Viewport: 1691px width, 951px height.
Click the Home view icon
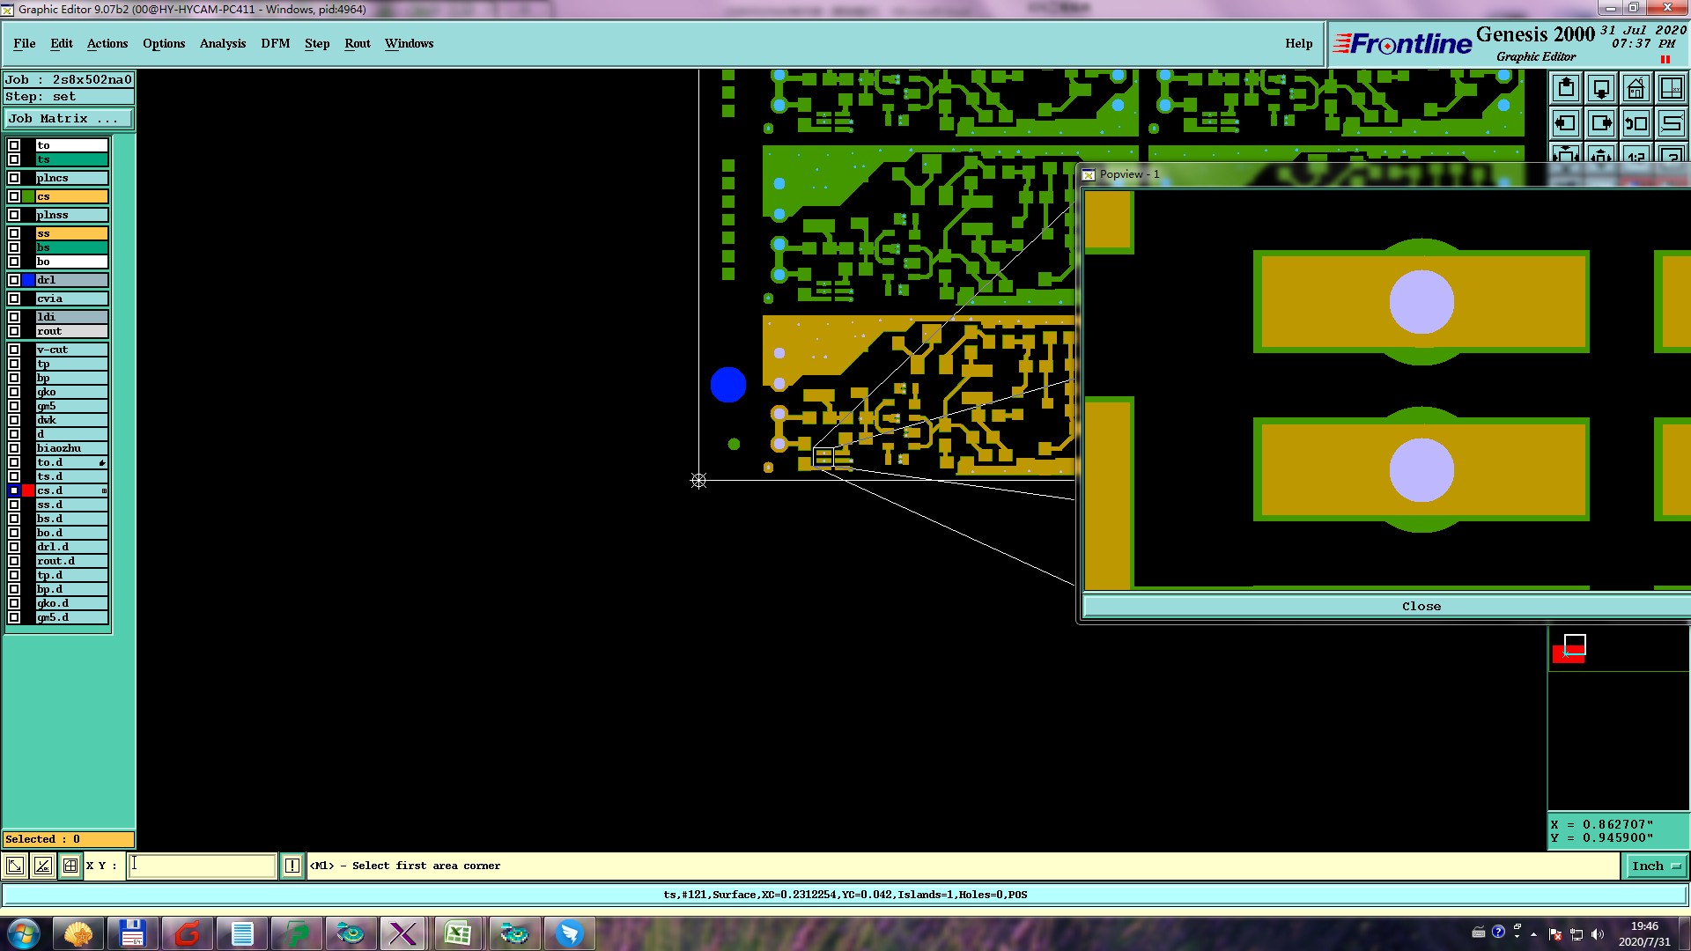coord(1636,88)
